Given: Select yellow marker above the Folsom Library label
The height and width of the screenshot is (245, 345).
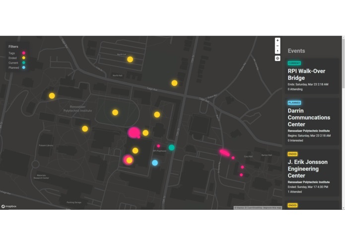Looking at the screenshot, I should point(85,129).
